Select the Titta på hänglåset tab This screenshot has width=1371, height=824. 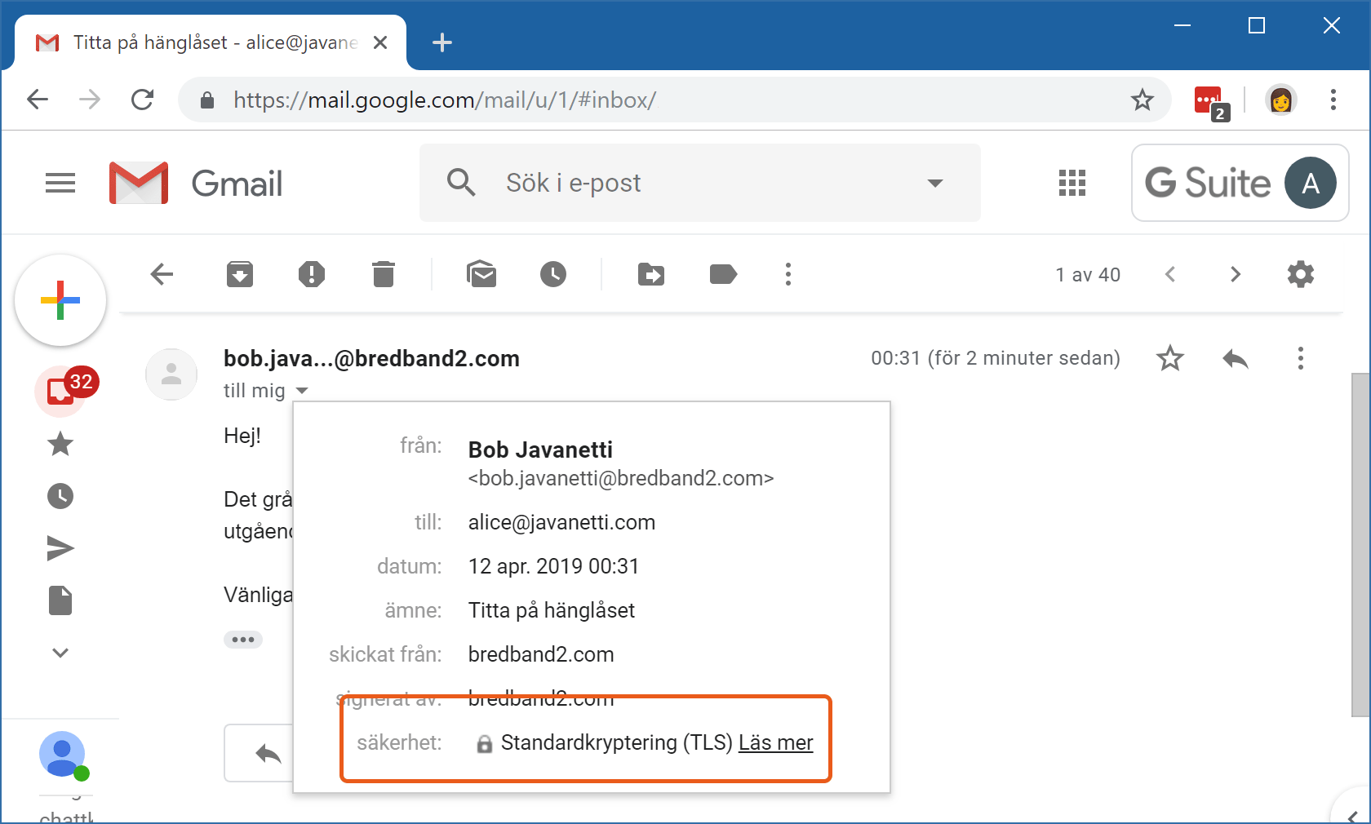[211, 42]
